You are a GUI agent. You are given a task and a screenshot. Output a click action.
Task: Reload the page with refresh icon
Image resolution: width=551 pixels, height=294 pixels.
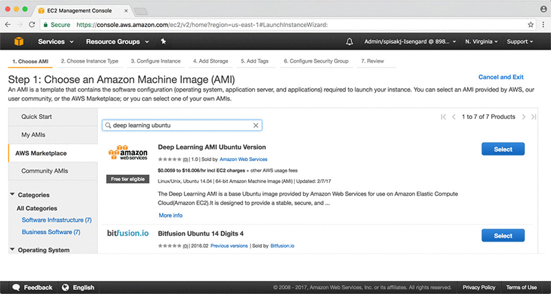(32, 25)
